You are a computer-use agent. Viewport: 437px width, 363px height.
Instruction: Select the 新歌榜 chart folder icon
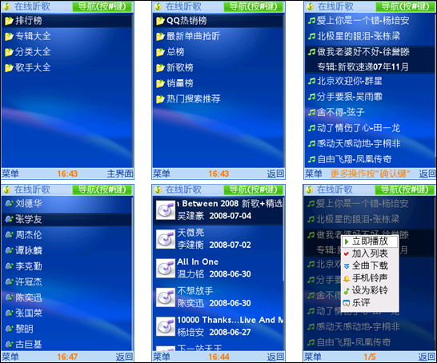[160, 67]
